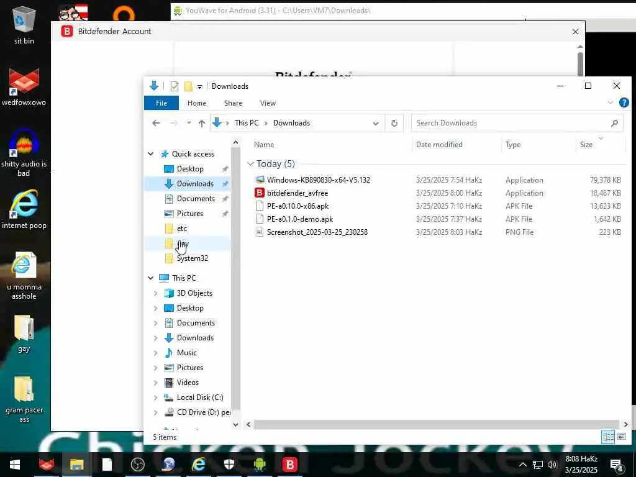
Task: Open Pictures under Quick access
Action: click(189, 214)
